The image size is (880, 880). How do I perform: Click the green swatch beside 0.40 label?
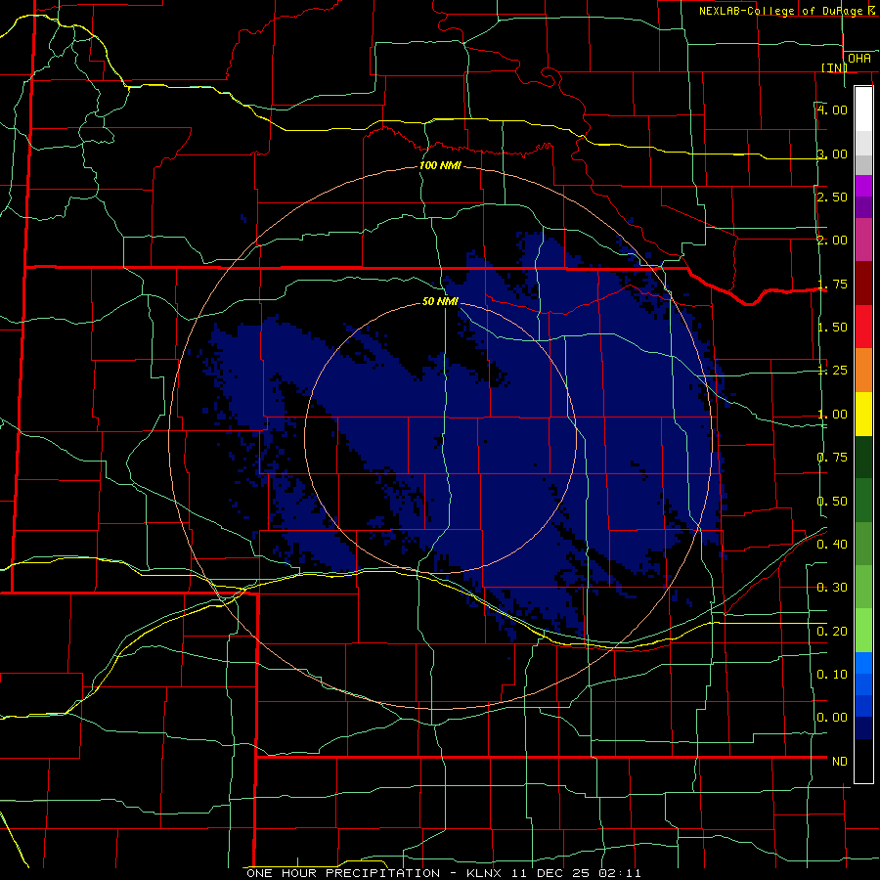[x=863, y=544]
